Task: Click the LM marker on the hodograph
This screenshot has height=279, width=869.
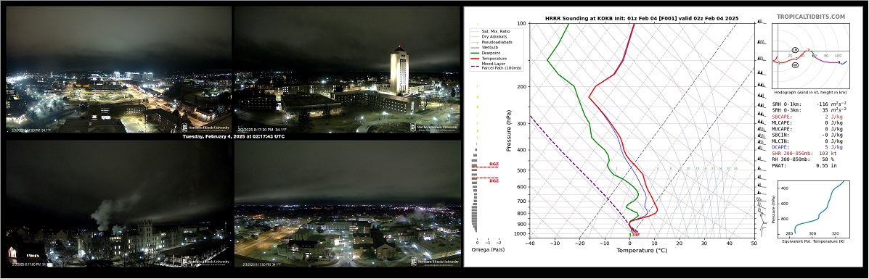Action: pyautogui.click(x=795, y=50)
